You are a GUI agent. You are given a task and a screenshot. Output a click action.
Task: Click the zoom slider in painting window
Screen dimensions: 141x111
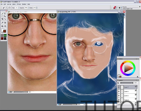pyautogui.click(x=70, y=104)
